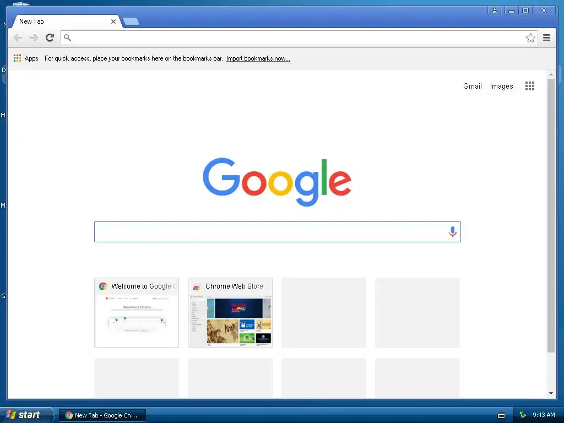This screenshot has width=564, height=423.
Task: Open a new tab with the small tab button
Action: [131, 22]
